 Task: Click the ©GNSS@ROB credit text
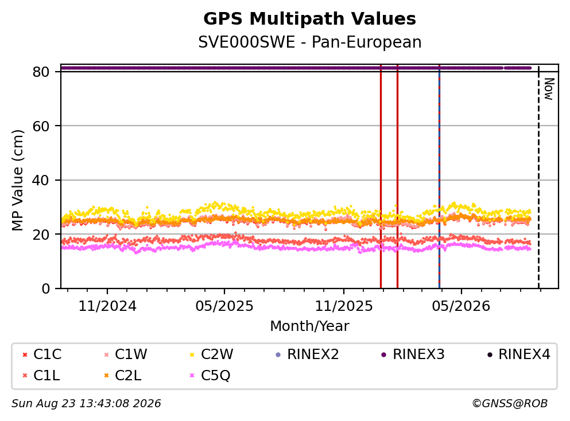pos(510,404)
